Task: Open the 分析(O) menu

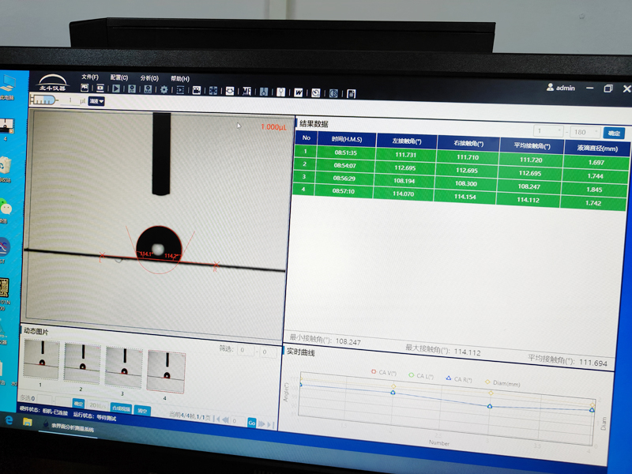Action: click(149, 78)
